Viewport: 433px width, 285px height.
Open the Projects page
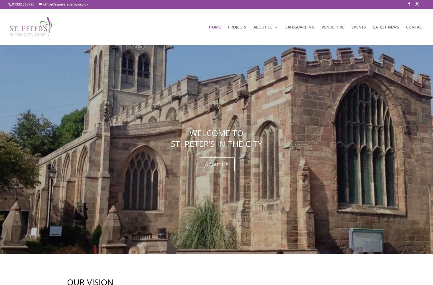[x=237, y=27]
